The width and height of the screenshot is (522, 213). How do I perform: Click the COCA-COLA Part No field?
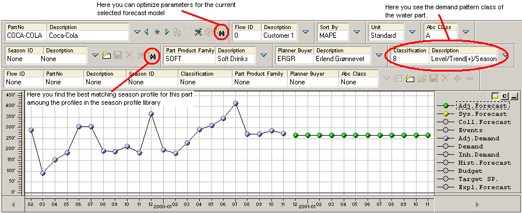(x=27, y=35)
